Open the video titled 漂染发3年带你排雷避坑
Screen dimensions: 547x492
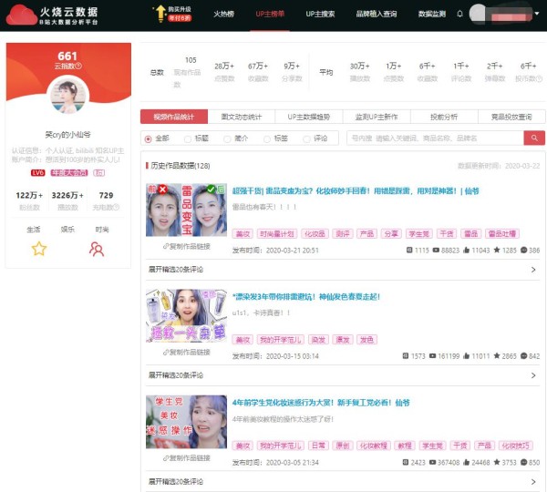point(305,296)
